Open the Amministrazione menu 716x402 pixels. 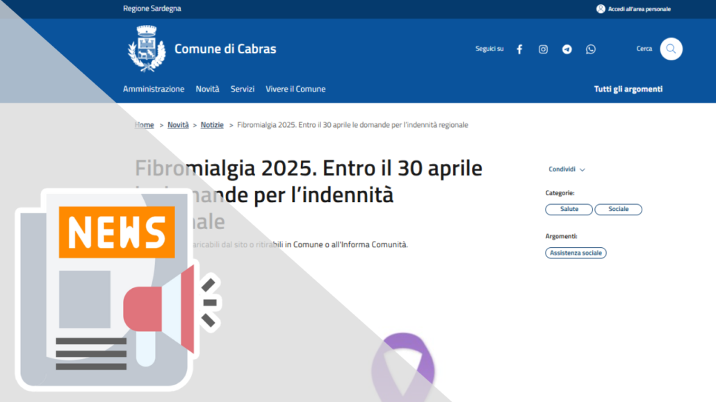coord(154,89)
